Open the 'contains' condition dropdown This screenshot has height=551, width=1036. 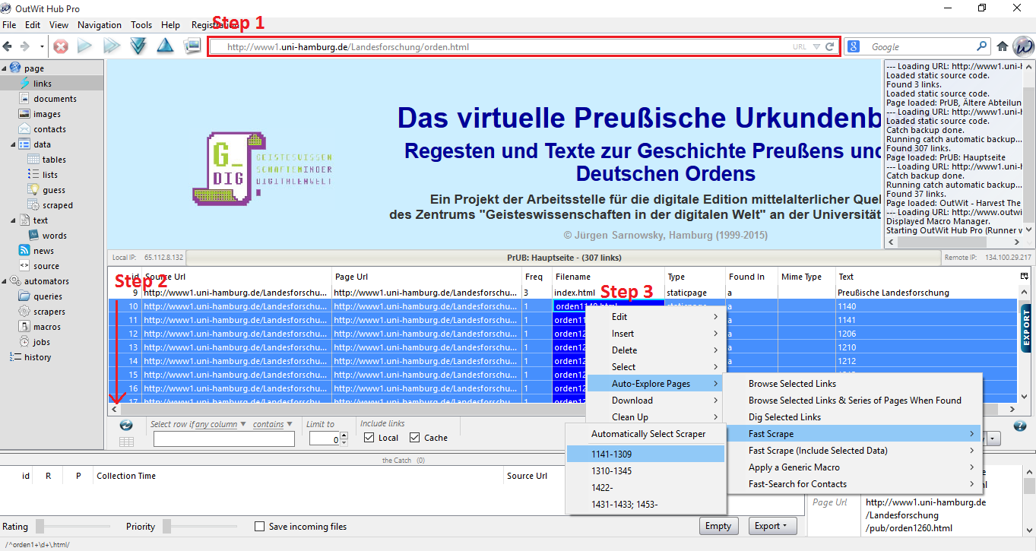pos(273,425)
